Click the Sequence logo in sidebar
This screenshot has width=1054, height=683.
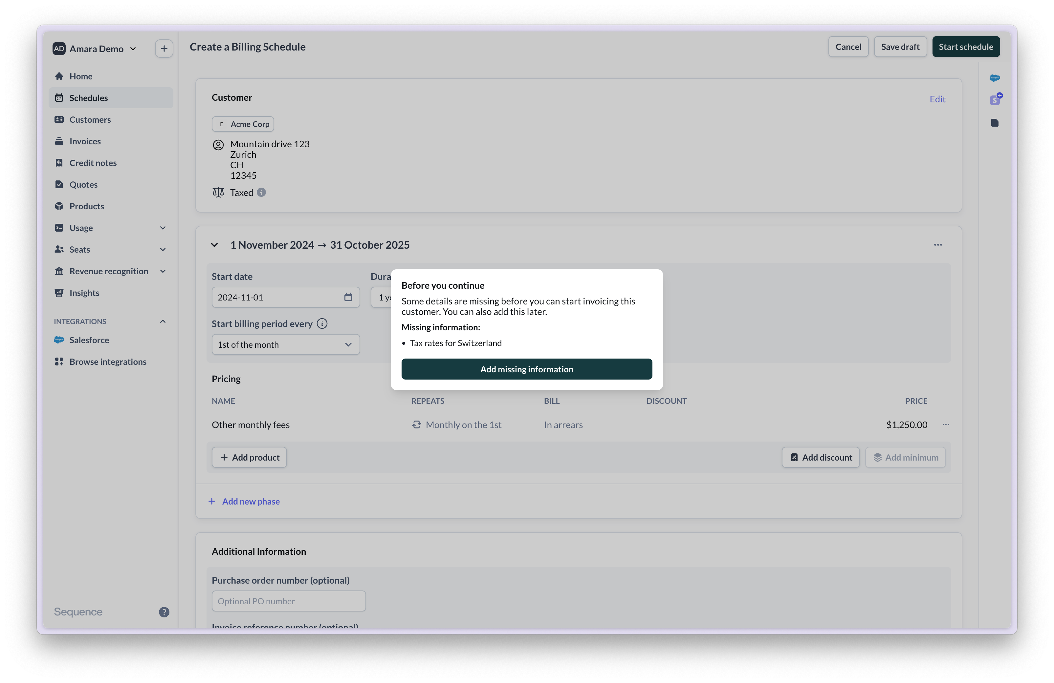(78, 612)
